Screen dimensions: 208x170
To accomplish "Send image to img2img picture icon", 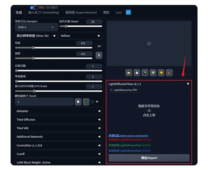I will coord(153,73).
